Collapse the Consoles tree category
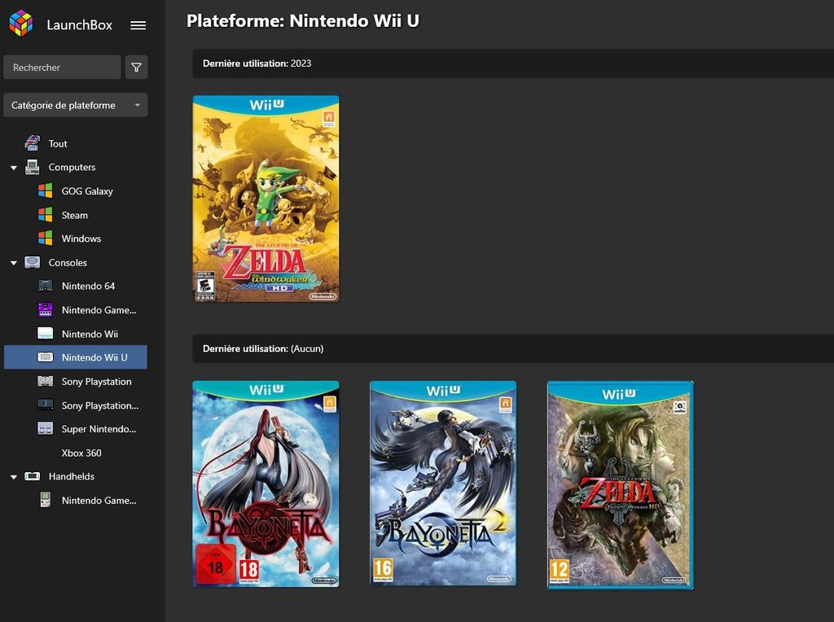 click(x=14, y=263)
